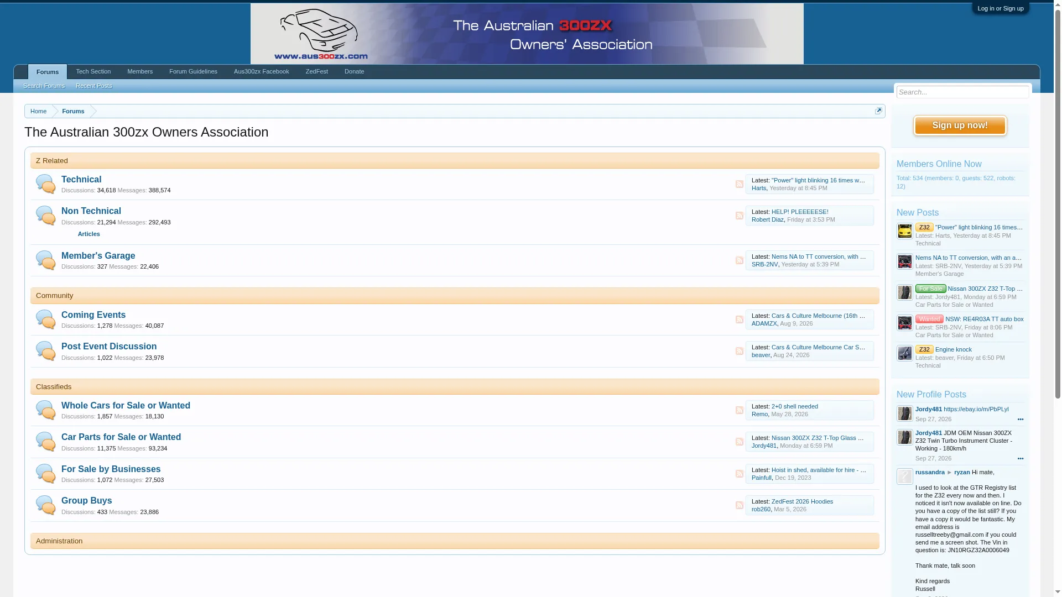Open RSS feed for Coming Events forum
This screenshot has height=597, width=1062.
pyautogui.click(x=740, y=320)
